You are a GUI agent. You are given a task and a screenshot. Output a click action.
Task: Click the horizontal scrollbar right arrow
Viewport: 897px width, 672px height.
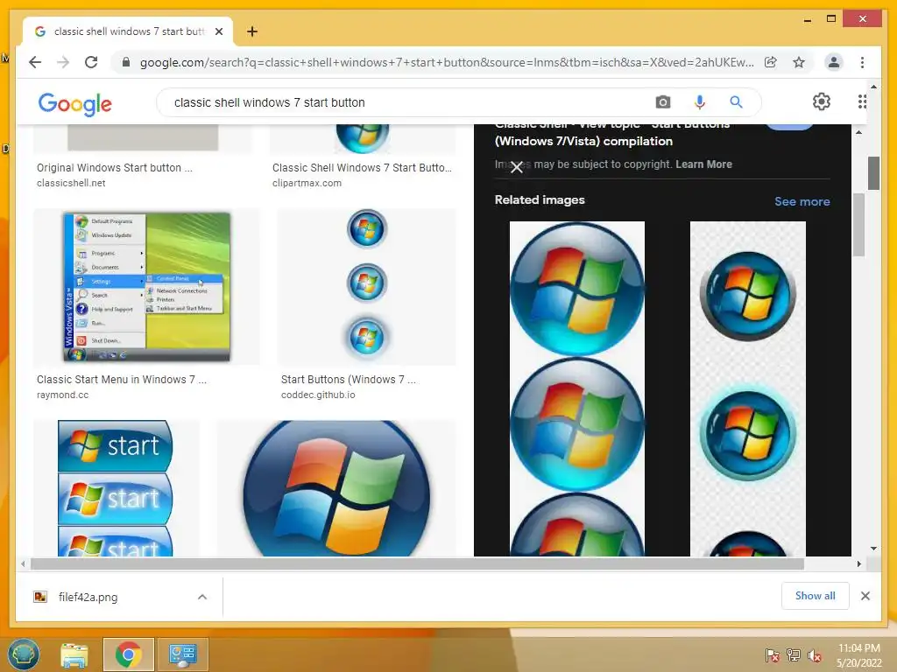click(x=858, y=564)
